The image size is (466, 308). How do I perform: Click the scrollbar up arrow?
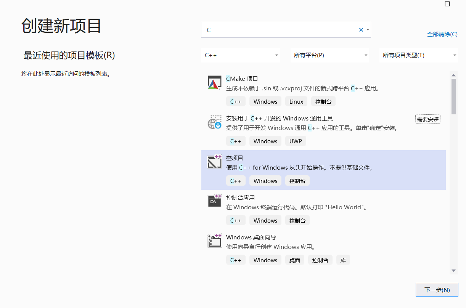(x=453, y=75)
